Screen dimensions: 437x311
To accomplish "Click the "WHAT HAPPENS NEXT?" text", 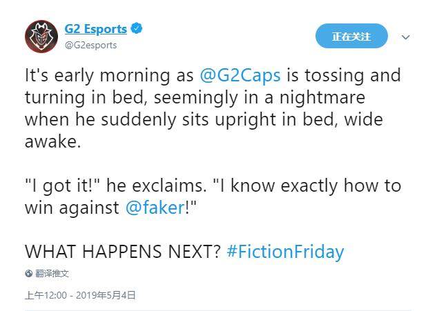I will coord(123,252).
